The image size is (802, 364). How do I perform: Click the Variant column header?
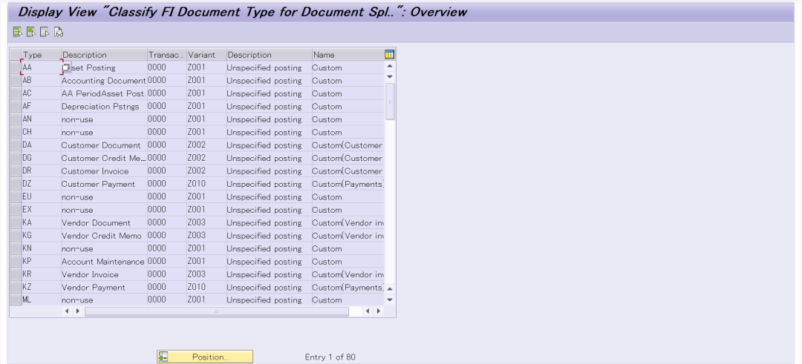click(206, 55)
